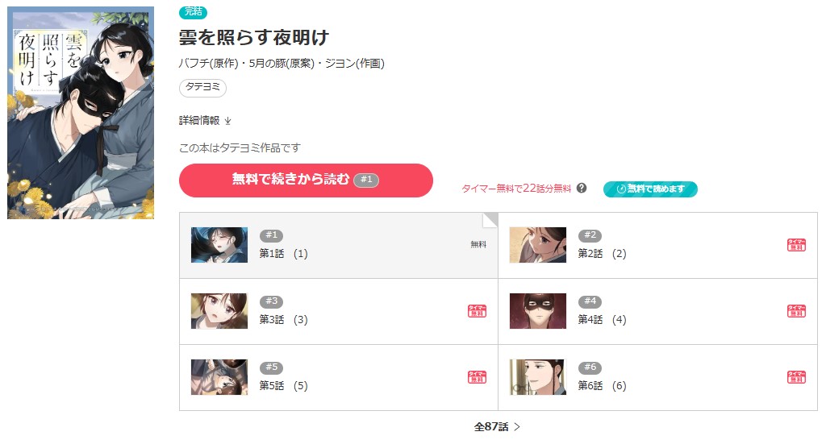Select 第6話 (6) episode title
Image resolution: width=826 pixels, height=440 pixels.
pyautogui.click(x=602, y=386)
